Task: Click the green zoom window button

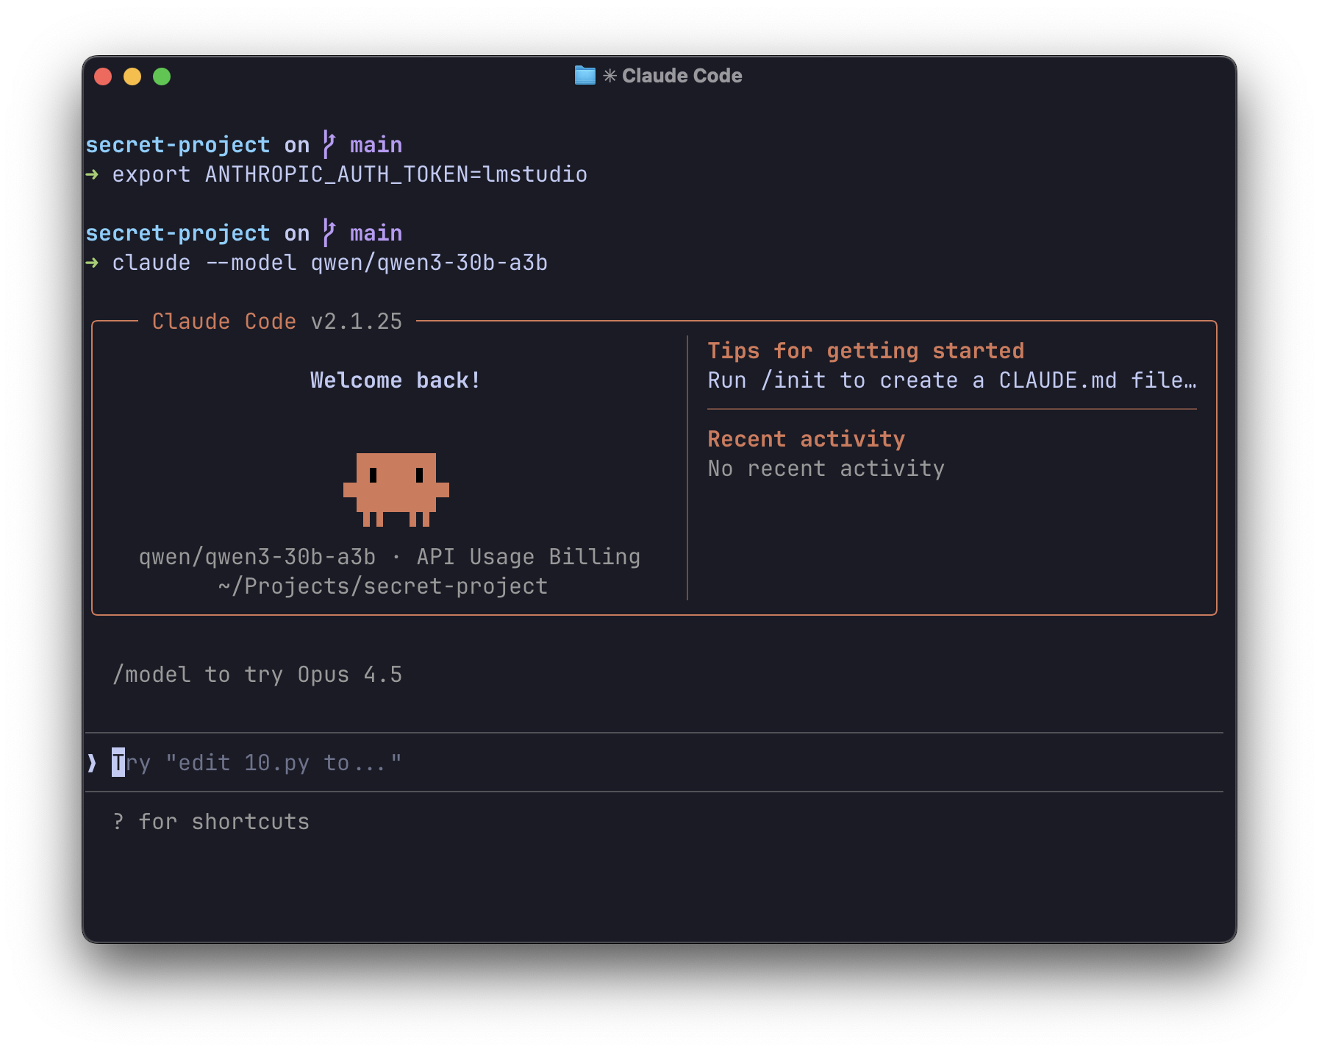Action: tap(162, 77)
